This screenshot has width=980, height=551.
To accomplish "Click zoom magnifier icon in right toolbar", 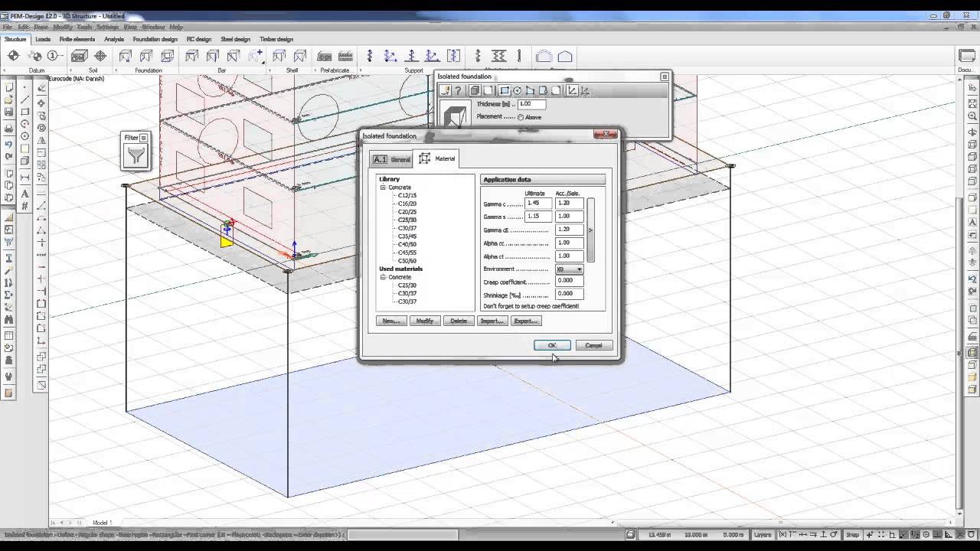I will click(972, 116).
